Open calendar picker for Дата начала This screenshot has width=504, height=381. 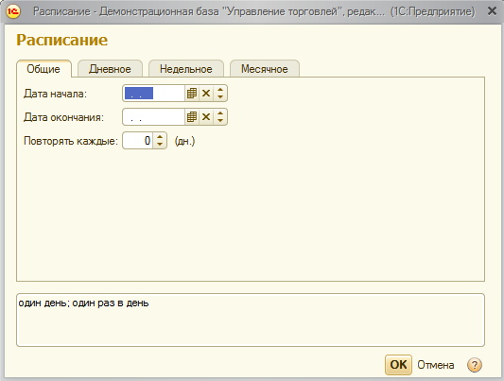192,94
